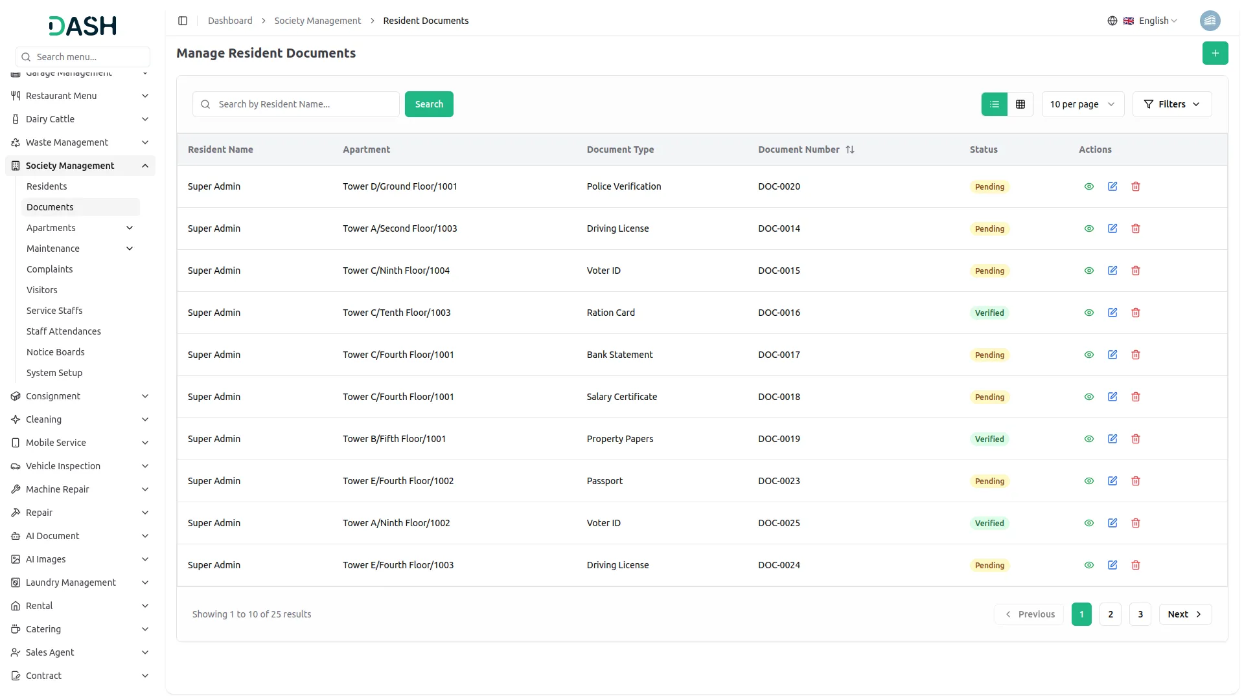Image resolution: width=1244 pixels, height=699 pixels.
Task: Open user avatar profile menu
Action: coord(1210,21)
